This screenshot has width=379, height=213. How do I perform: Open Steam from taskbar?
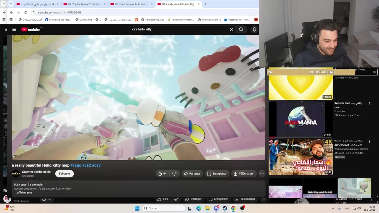225,208
